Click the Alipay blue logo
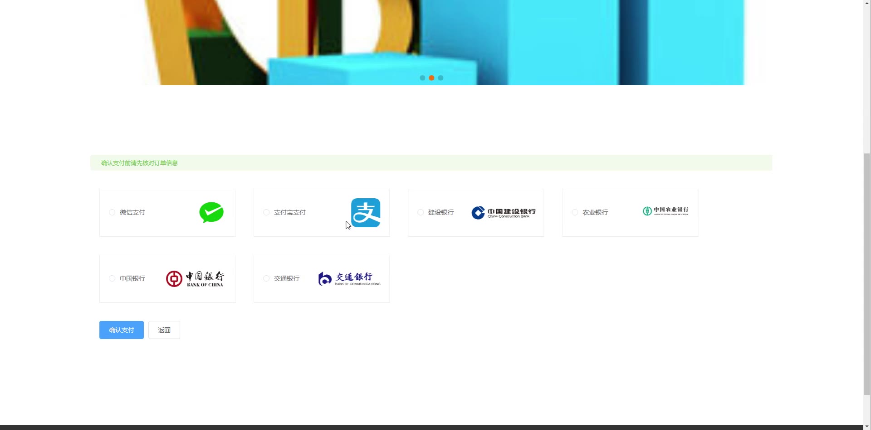Image resolution: width=871 pixels, height=430 pixels. [x=366, y=213]
